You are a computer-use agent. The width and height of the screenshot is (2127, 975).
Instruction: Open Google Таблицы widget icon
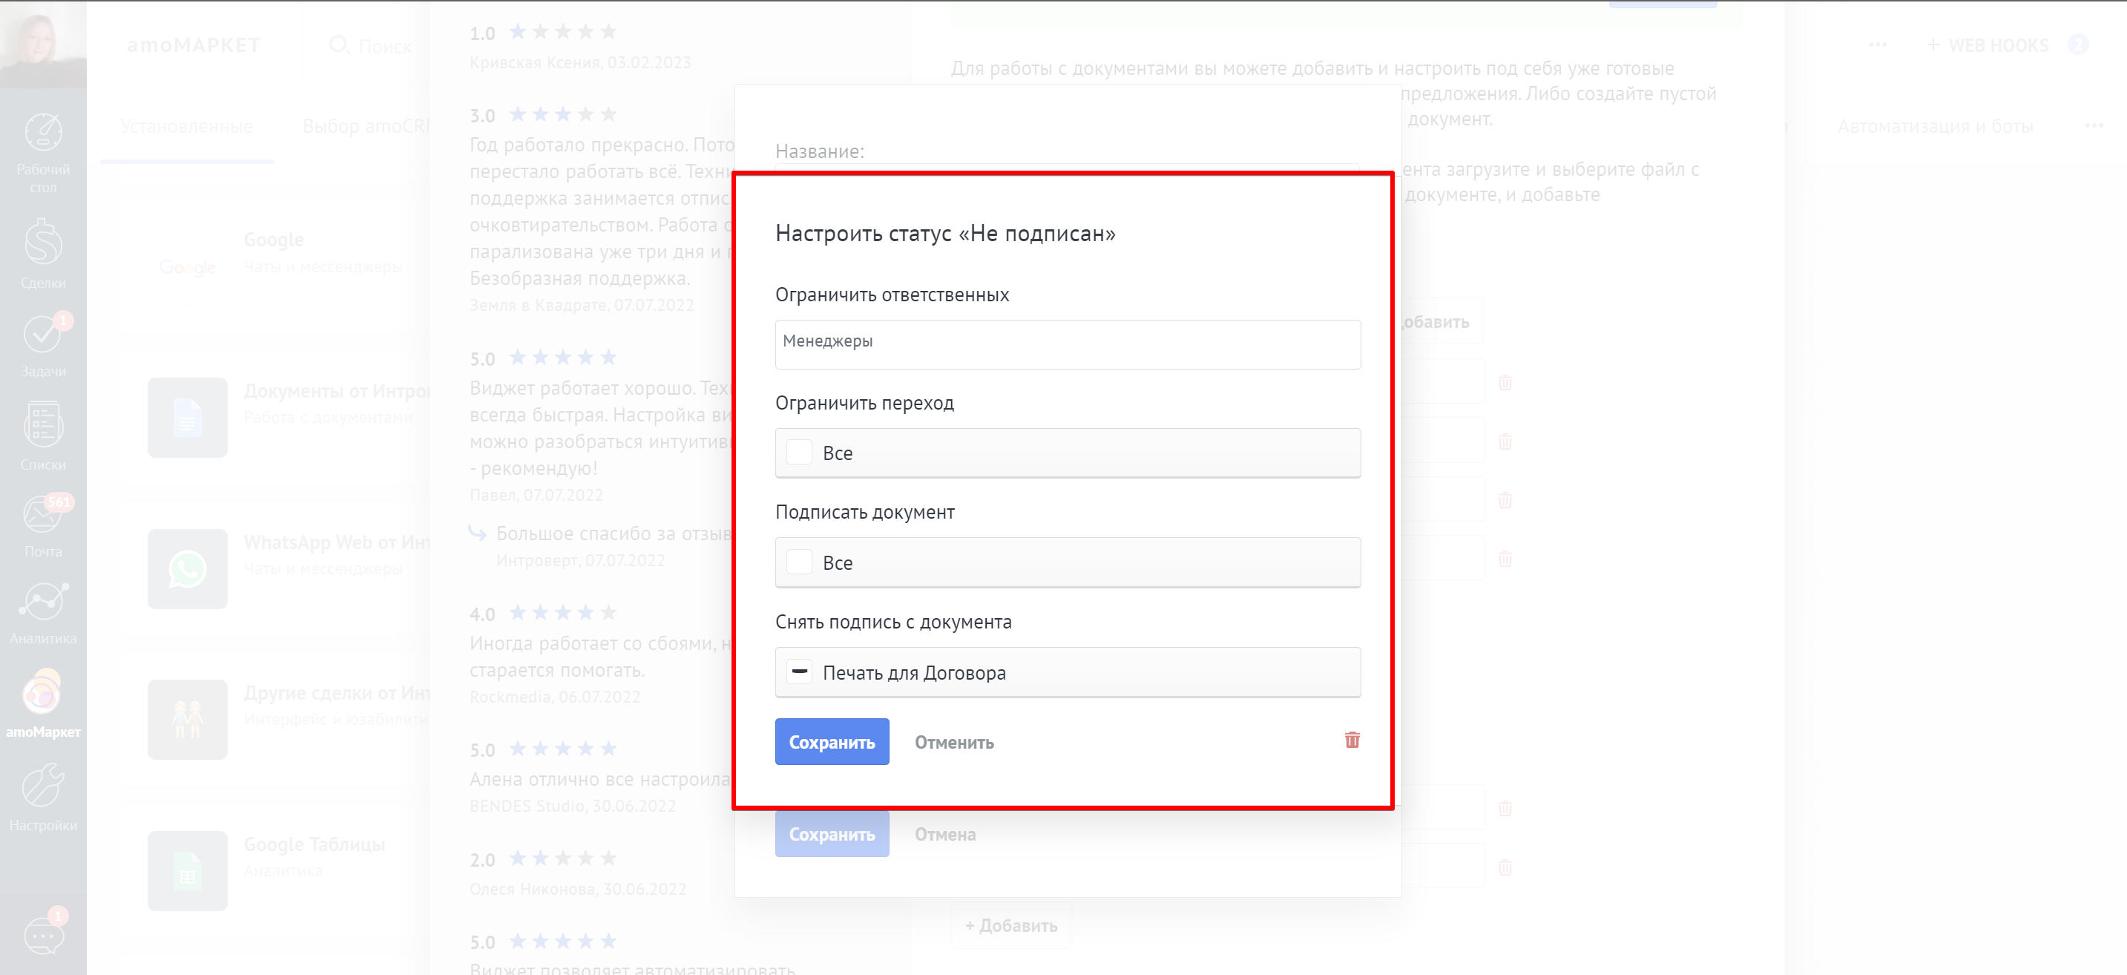188,871
